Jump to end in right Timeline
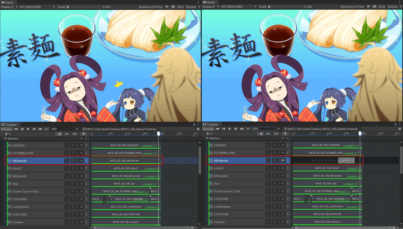The height and width of the screenshot is (229, 403). click(x=242, y=129)
